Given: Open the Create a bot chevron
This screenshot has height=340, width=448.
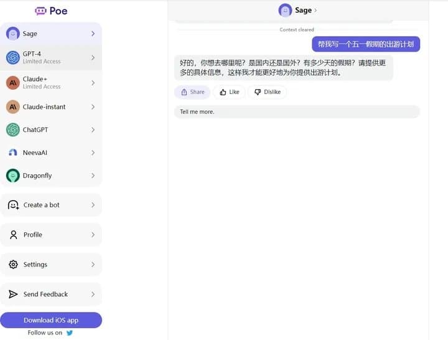Looking at the screenshot, I should click(93, 205).
